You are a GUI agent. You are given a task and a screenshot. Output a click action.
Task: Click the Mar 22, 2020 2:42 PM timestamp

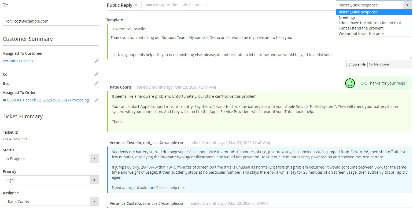(x=248, y=203)
